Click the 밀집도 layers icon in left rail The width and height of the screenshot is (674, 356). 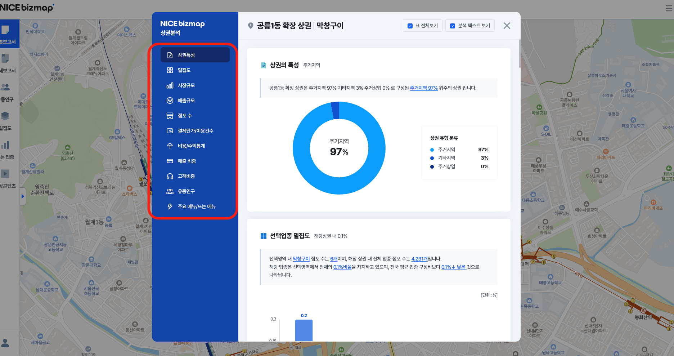coord(5,116)
